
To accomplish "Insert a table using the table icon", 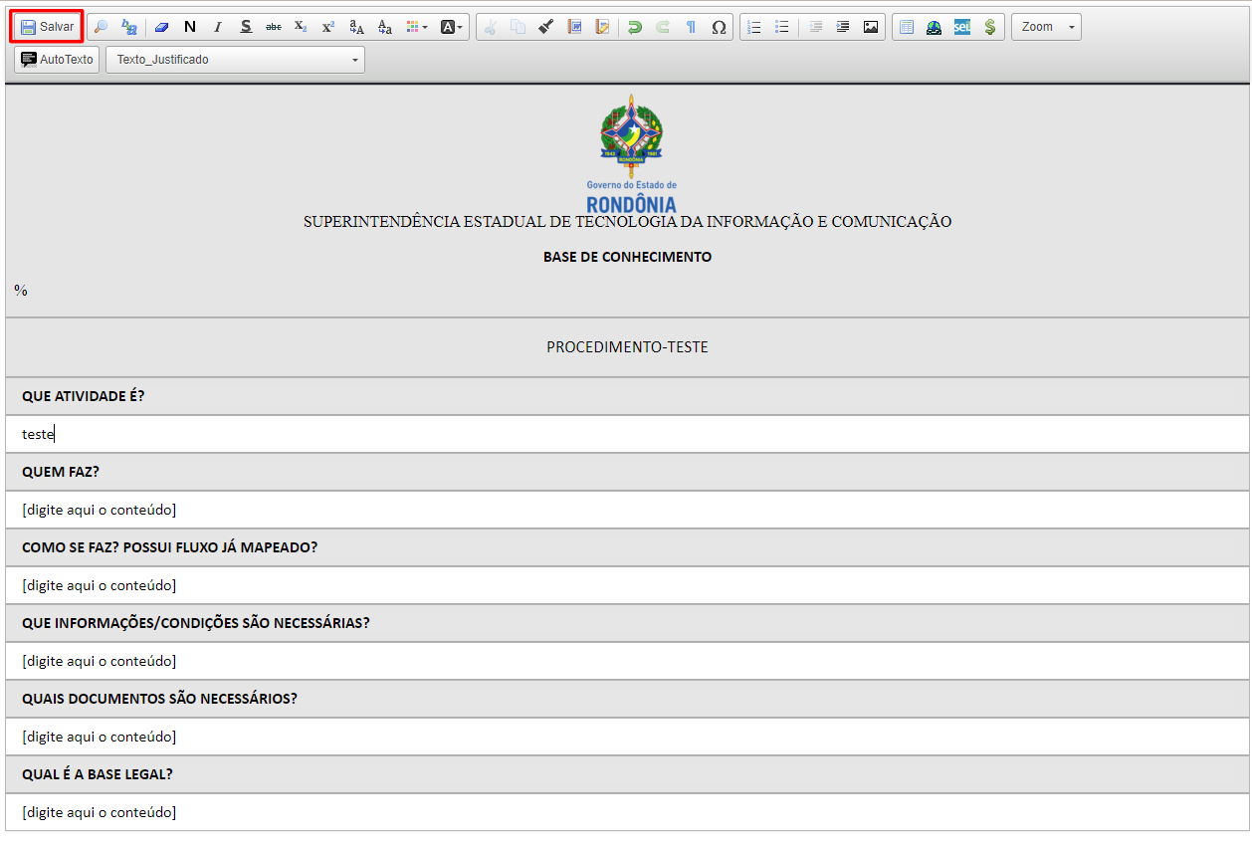I will click(x=905, y=27).
